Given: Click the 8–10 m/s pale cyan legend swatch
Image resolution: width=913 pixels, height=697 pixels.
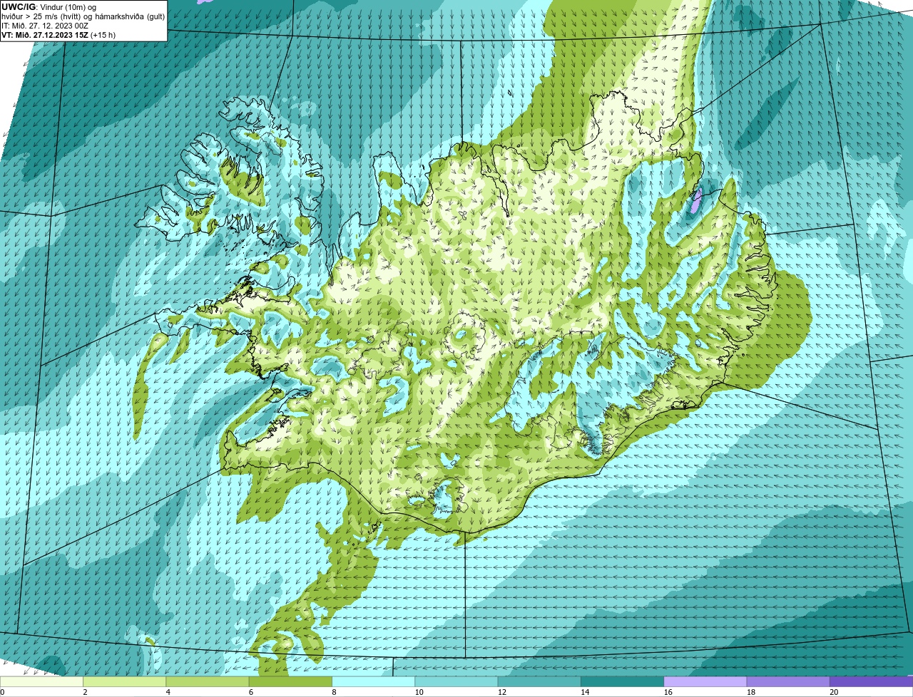Looking at the screenshot, I should click(x=374, y=681).
